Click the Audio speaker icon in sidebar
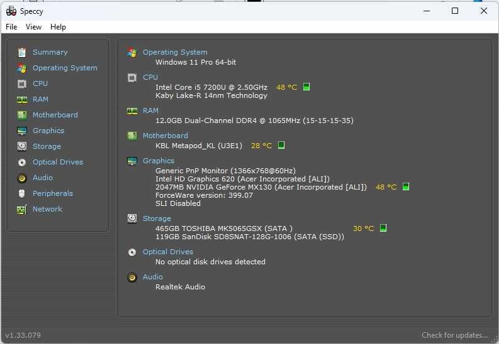 coord(21,178)
